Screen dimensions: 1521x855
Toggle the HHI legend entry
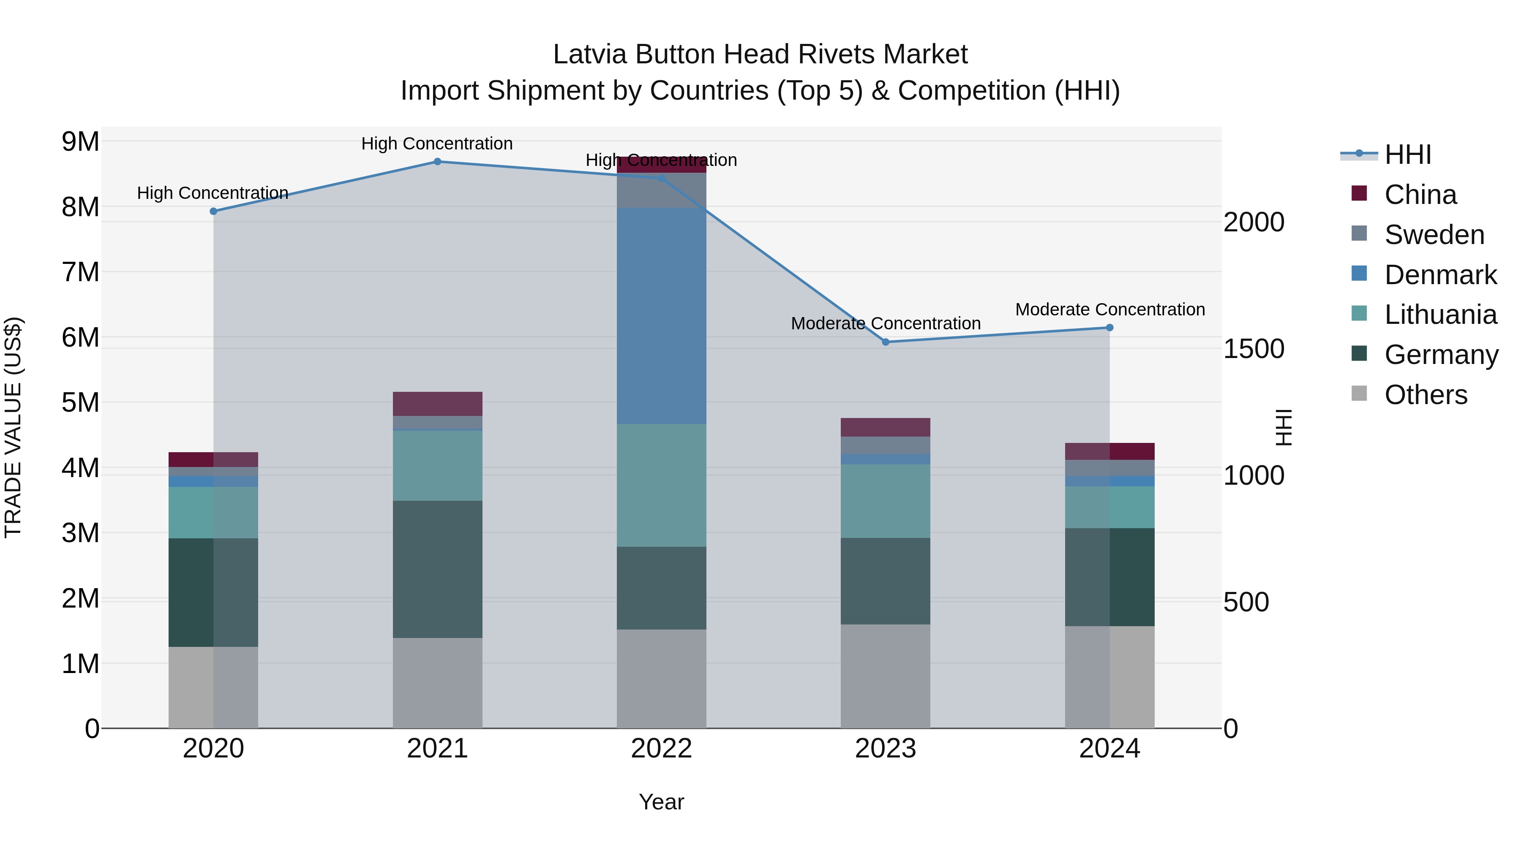[x=1386, y=155]
